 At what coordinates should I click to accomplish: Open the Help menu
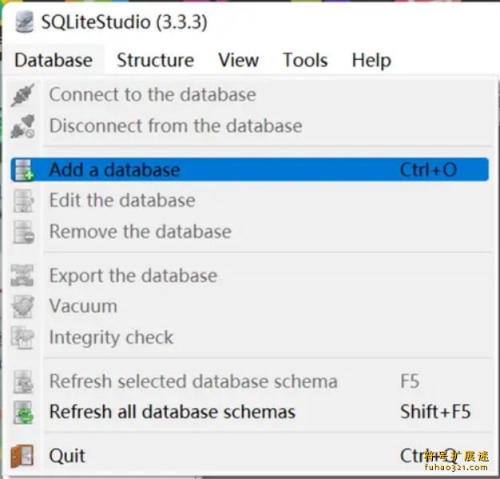[x=371, y=60]
